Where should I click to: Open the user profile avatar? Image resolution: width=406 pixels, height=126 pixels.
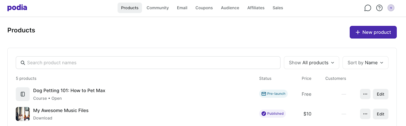391,8
